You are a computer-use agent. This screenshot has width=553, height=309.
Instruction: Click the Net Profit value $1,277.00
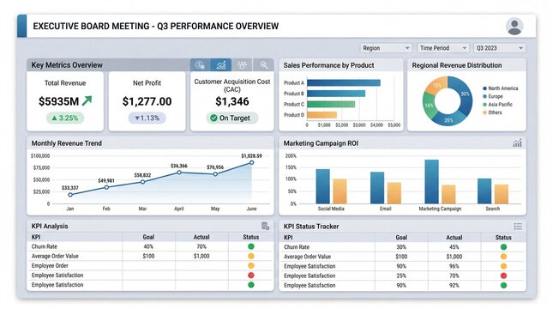tap(147, 101)
